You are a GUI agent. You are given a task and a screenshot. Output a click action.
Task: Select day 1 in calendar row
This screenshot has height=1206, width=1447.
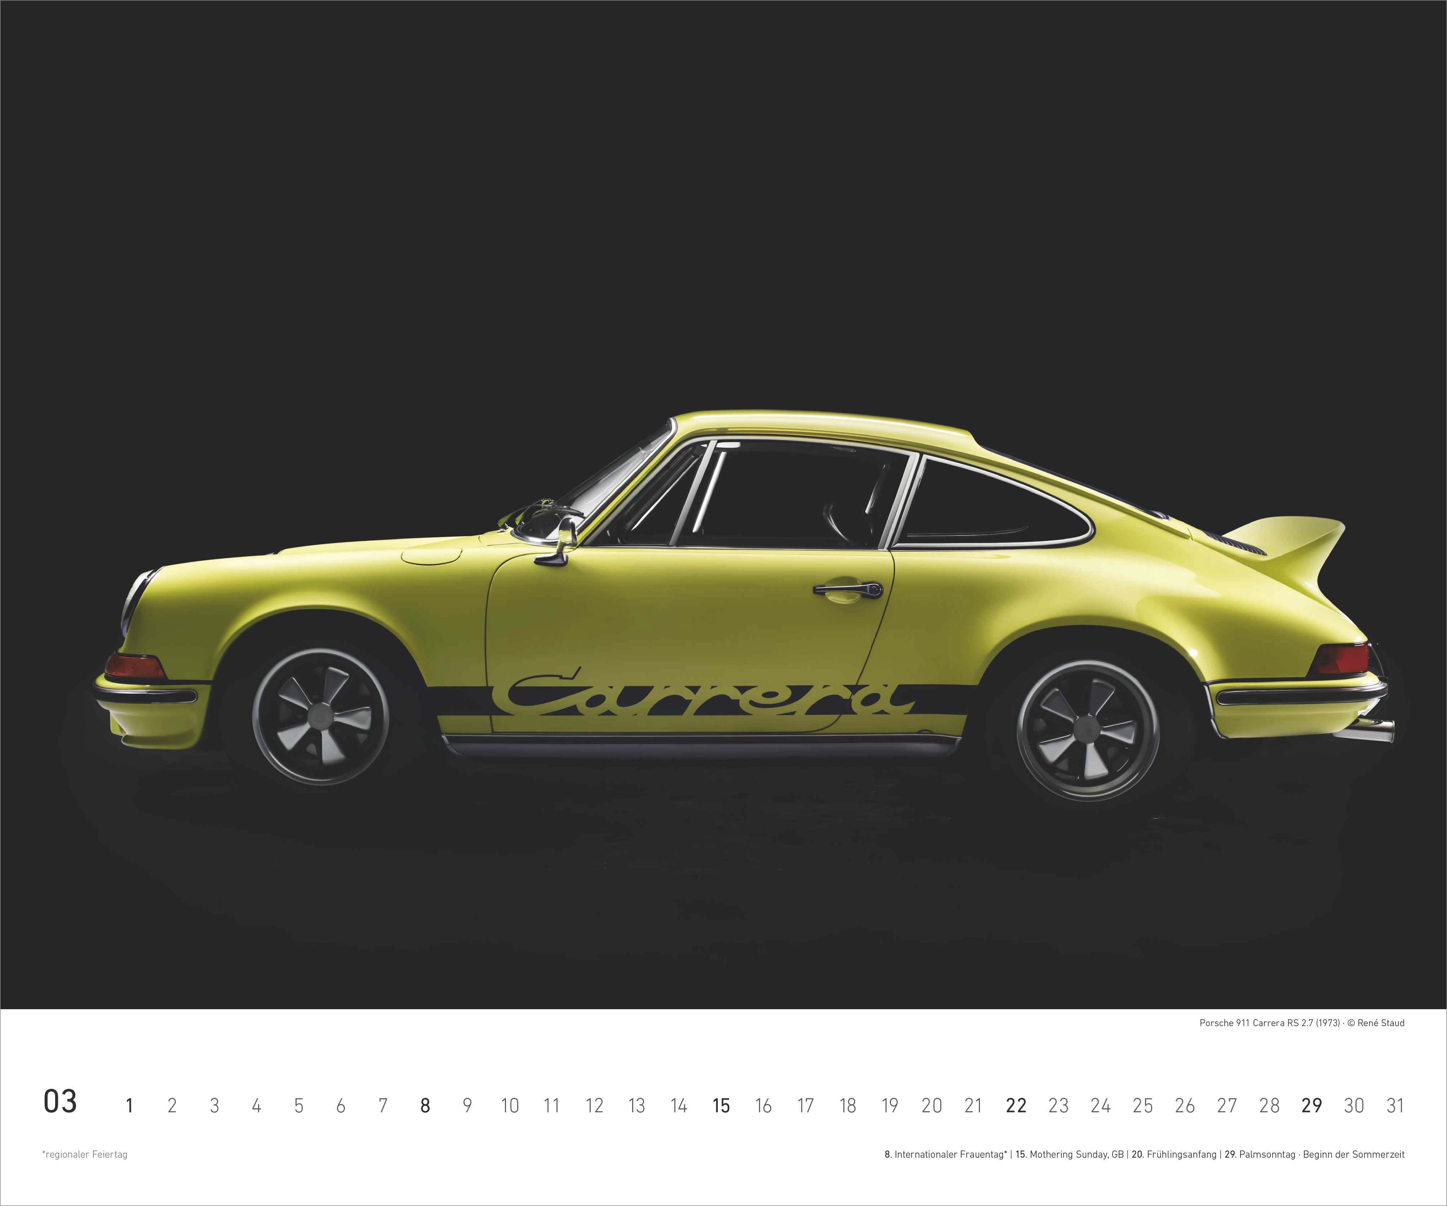pyautogui.click(x=129, y=1106)
